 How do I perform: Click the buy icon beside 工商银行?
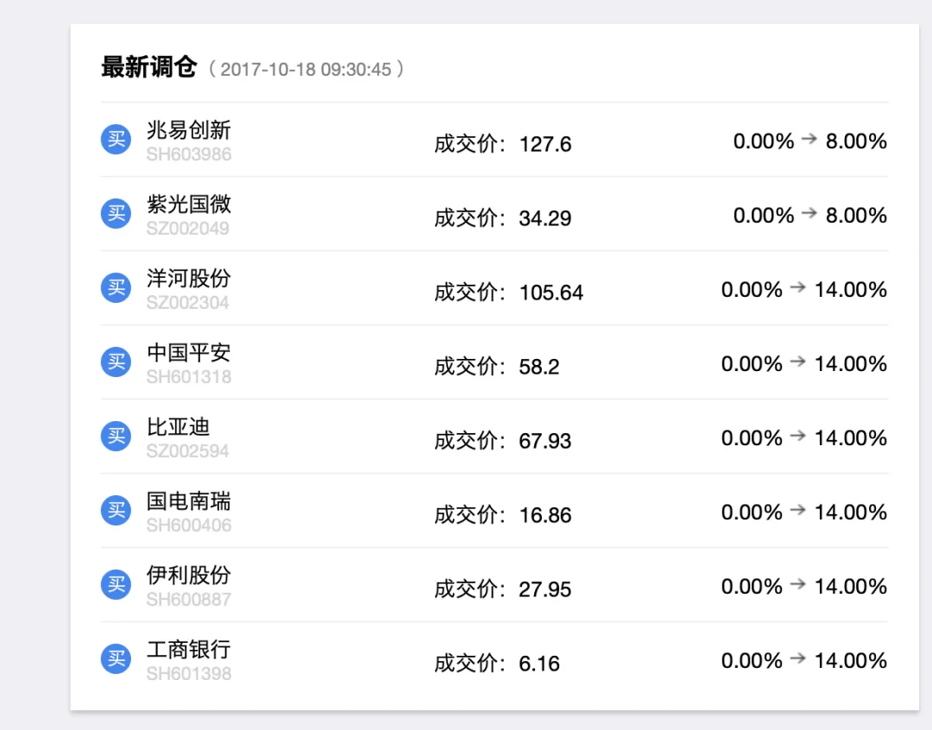click(116, 658)
